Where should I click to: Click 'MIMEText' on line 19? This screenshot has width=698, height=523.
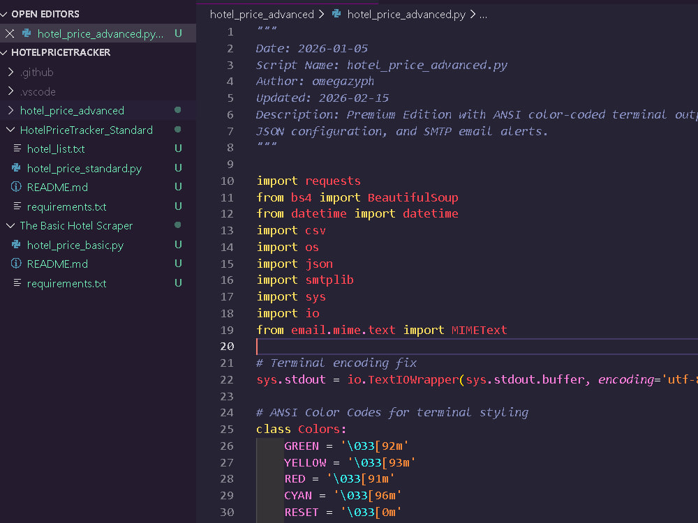tap(479, 330)
